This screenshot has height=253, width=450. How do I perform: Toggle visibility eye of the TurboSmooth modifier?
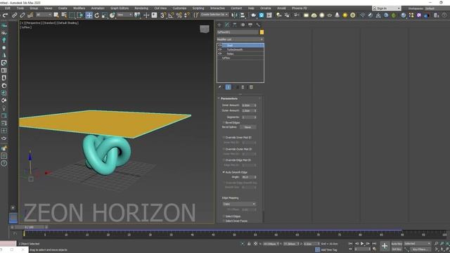coord(220,50)
